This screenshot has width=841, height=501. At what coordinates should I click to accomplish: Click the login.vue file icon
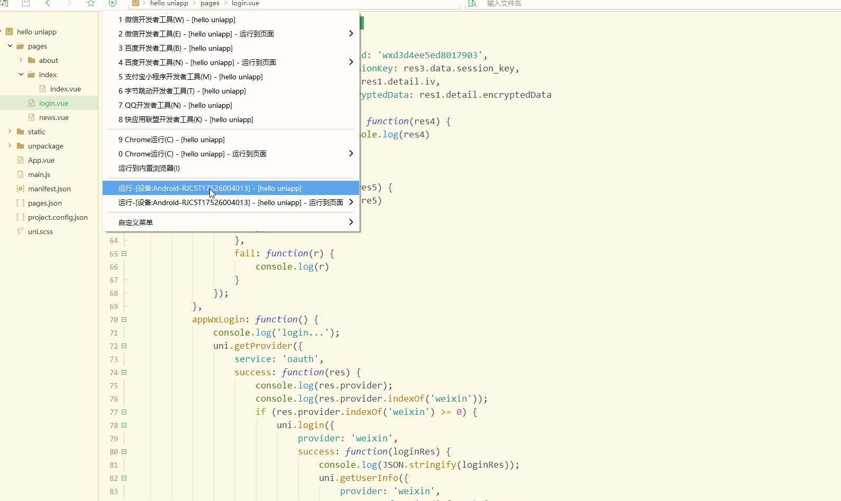pyautogui.click(x=32, y=103)
